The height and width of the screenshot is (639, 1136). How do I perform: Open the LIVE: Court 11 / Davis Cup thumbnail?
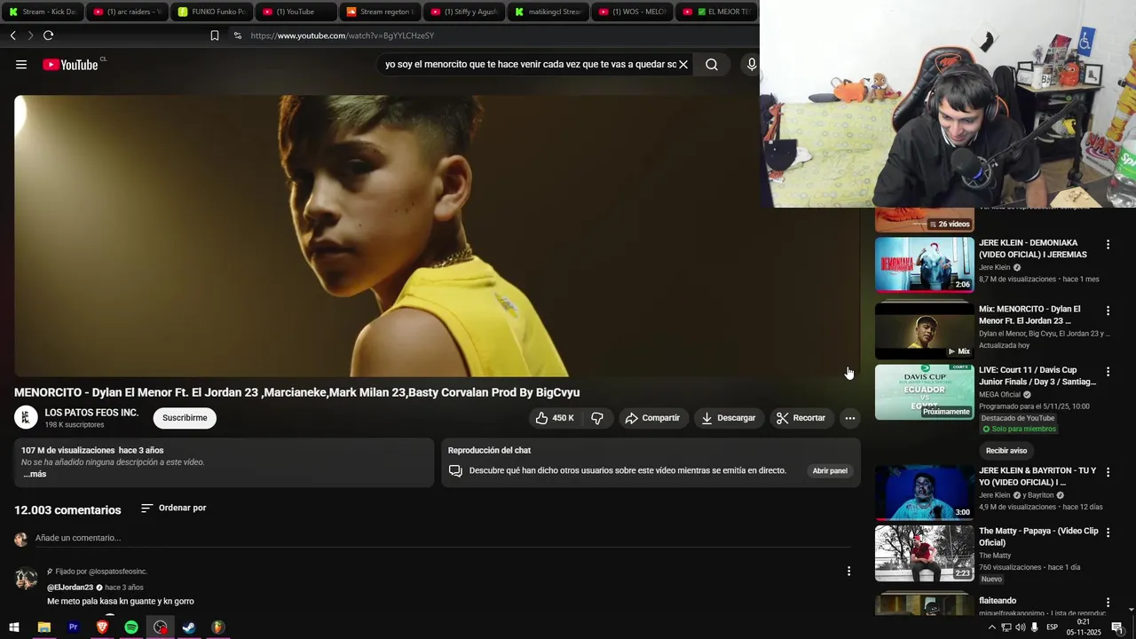[924, 392]
